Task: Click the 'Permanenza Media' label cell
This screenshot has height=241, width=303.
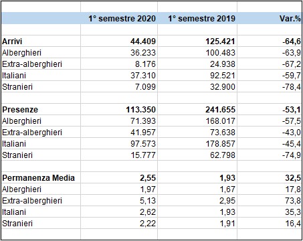Action: [x=41, y=178]
